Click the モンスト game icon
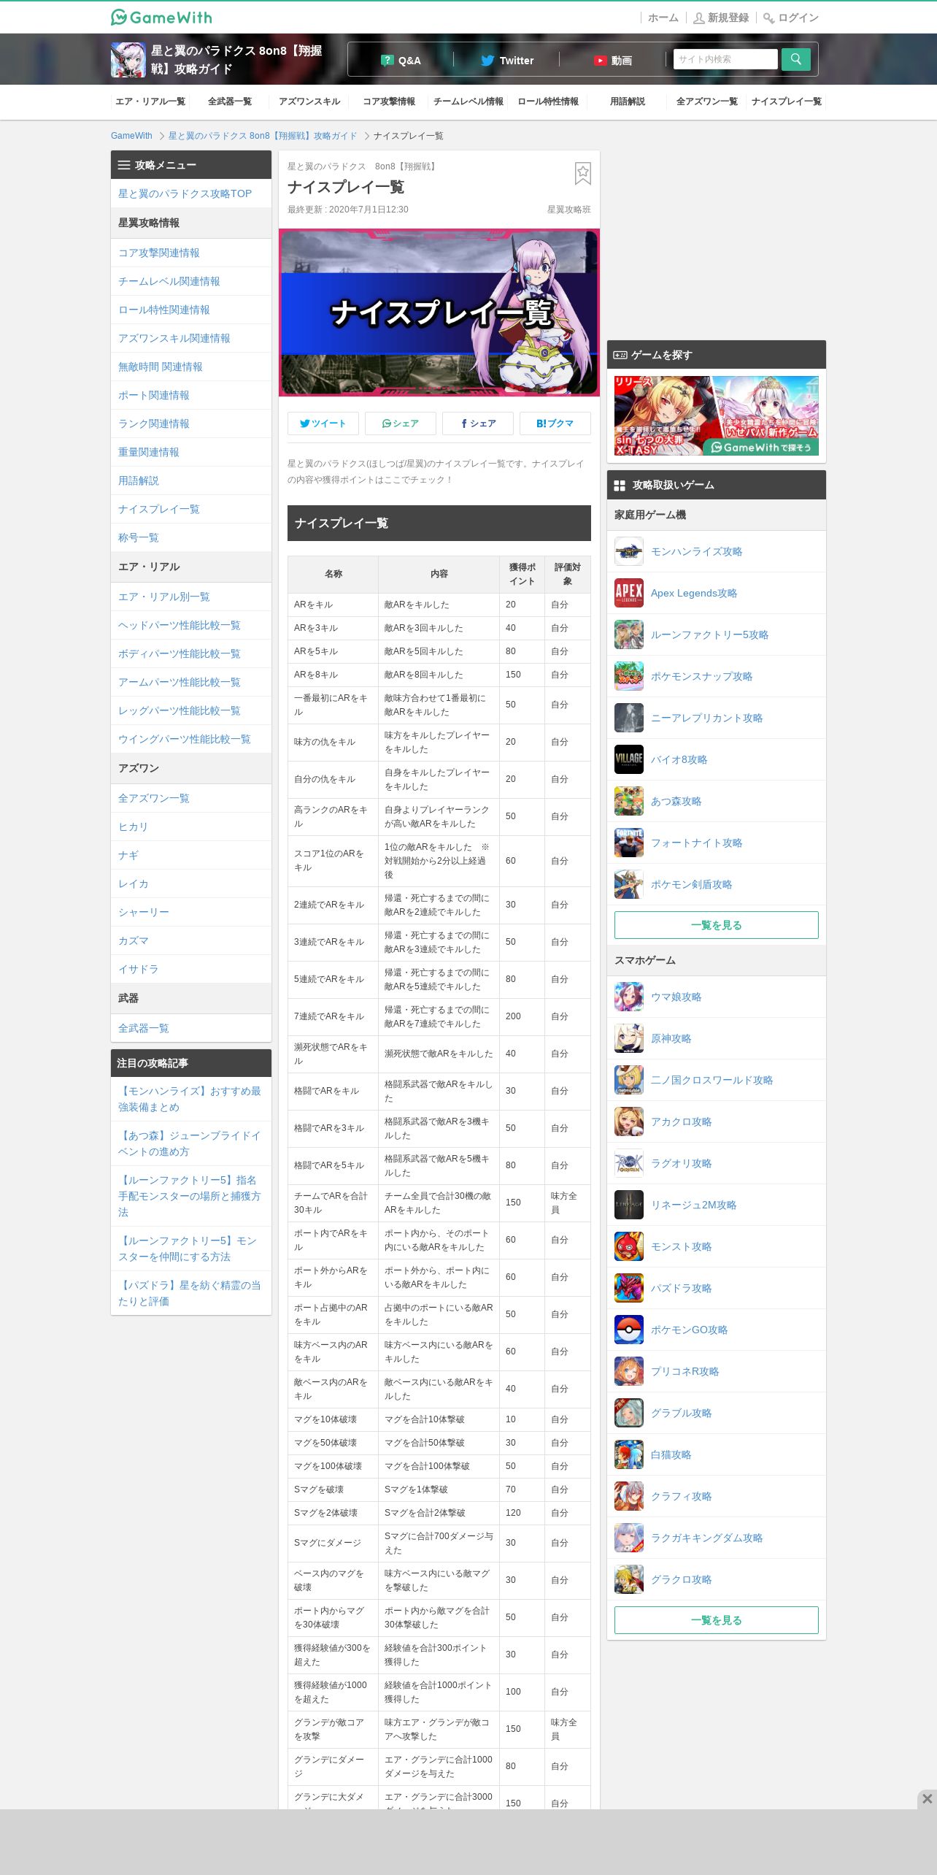The height and width of the screenshot is (1875, 937). [x=628, y=1247]
